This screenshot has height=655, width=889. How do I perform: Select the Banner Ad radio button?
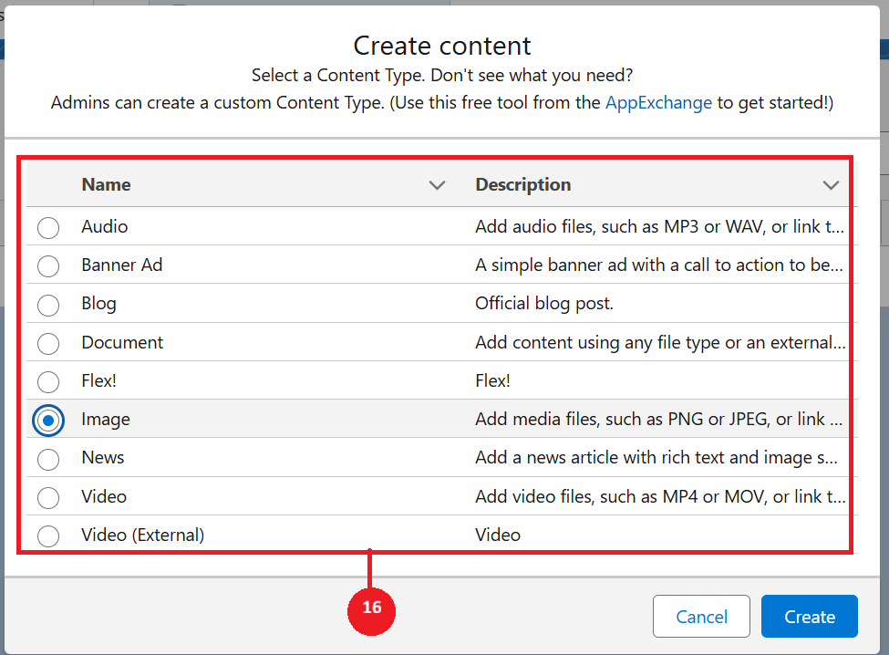click(48, 265)
